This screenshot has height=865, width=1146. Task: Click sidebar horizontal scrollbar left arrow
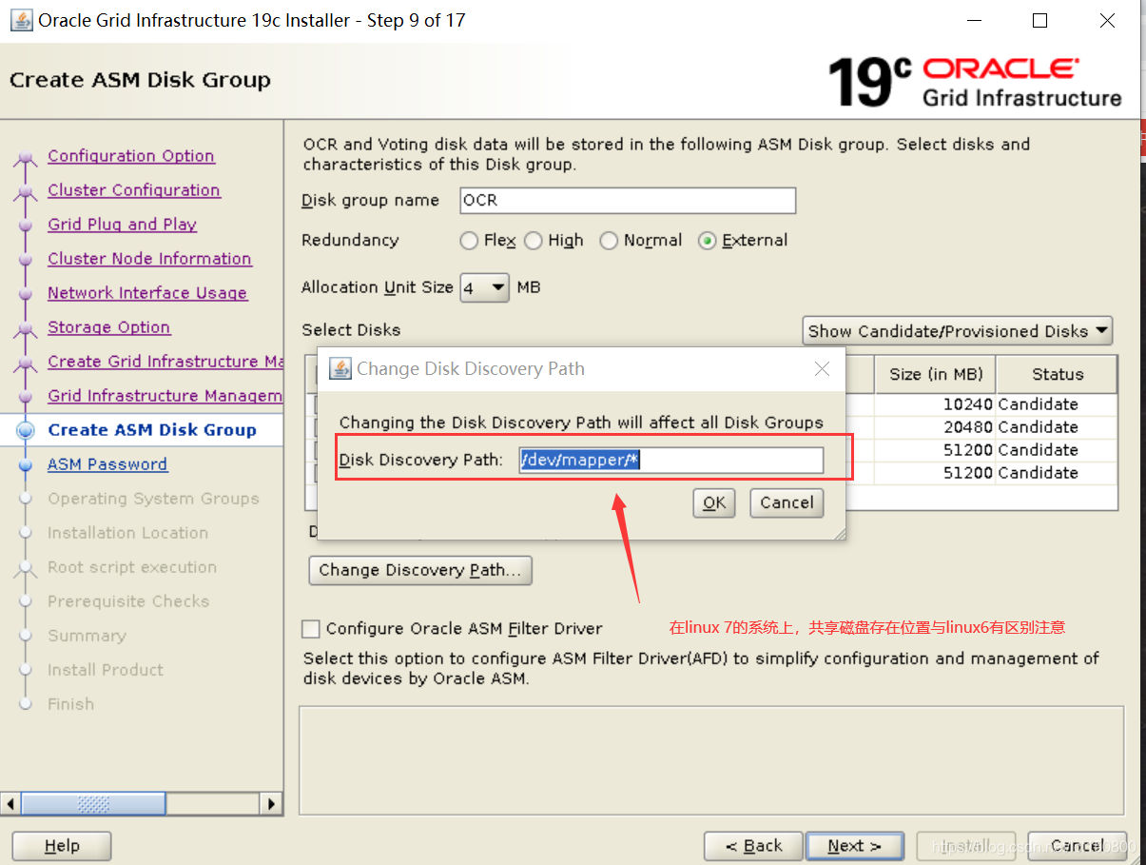10,804
